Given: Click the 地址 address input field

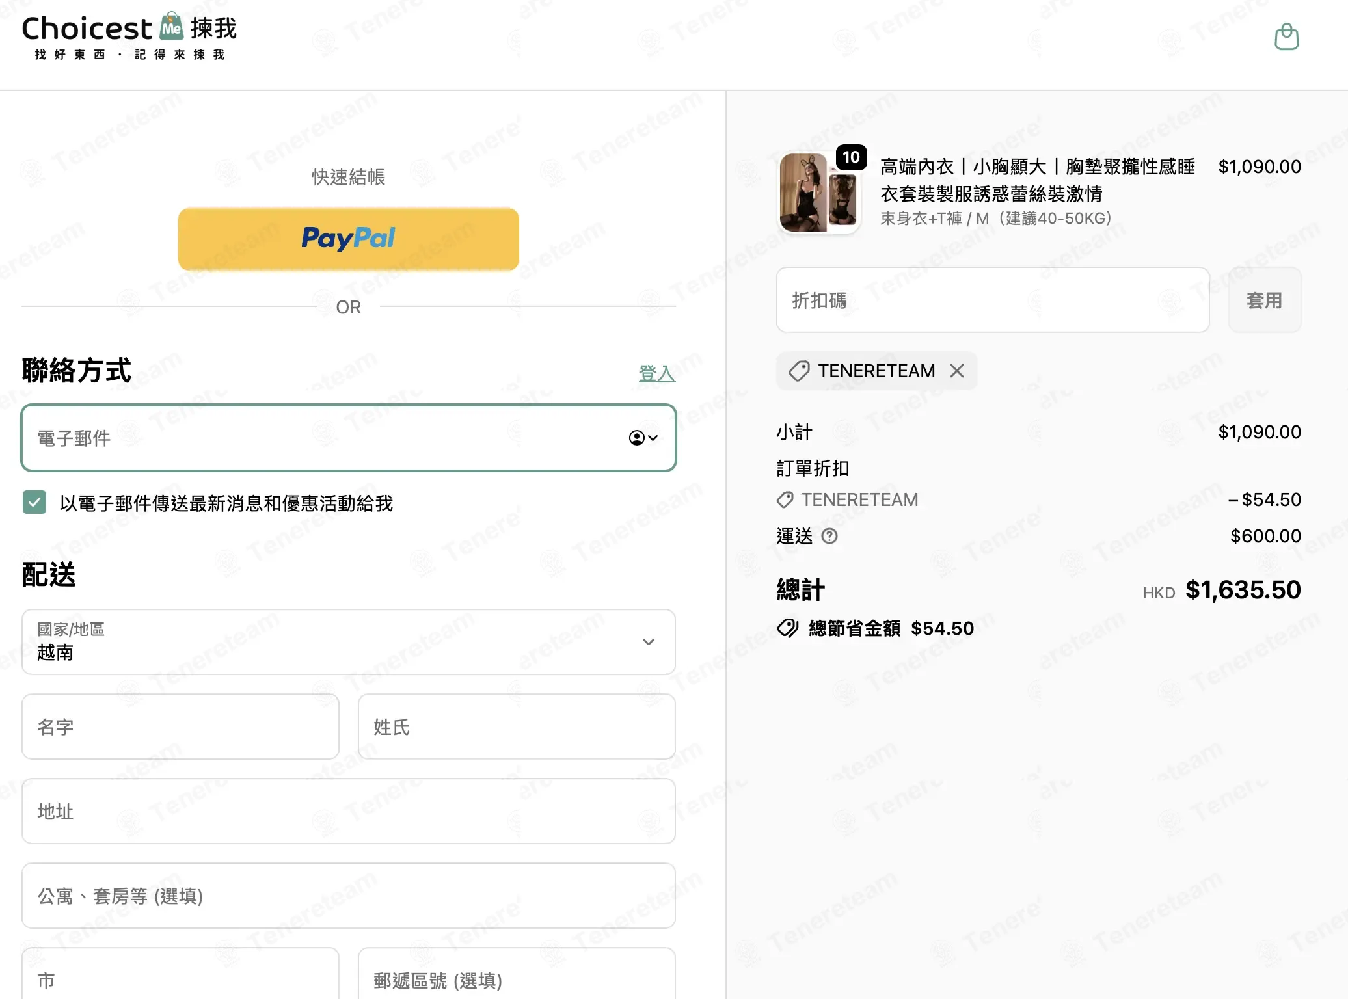Looking at the screenshot, I should coord(349,811).
